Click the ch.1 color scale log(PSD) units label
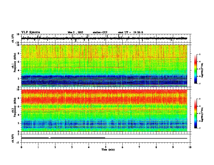This screenshot has width=214, height=165. click(202, 70)
